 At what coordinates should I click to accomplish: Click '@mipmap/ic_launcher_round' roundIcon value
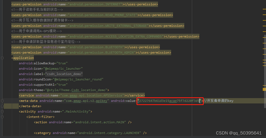[78, 79]
